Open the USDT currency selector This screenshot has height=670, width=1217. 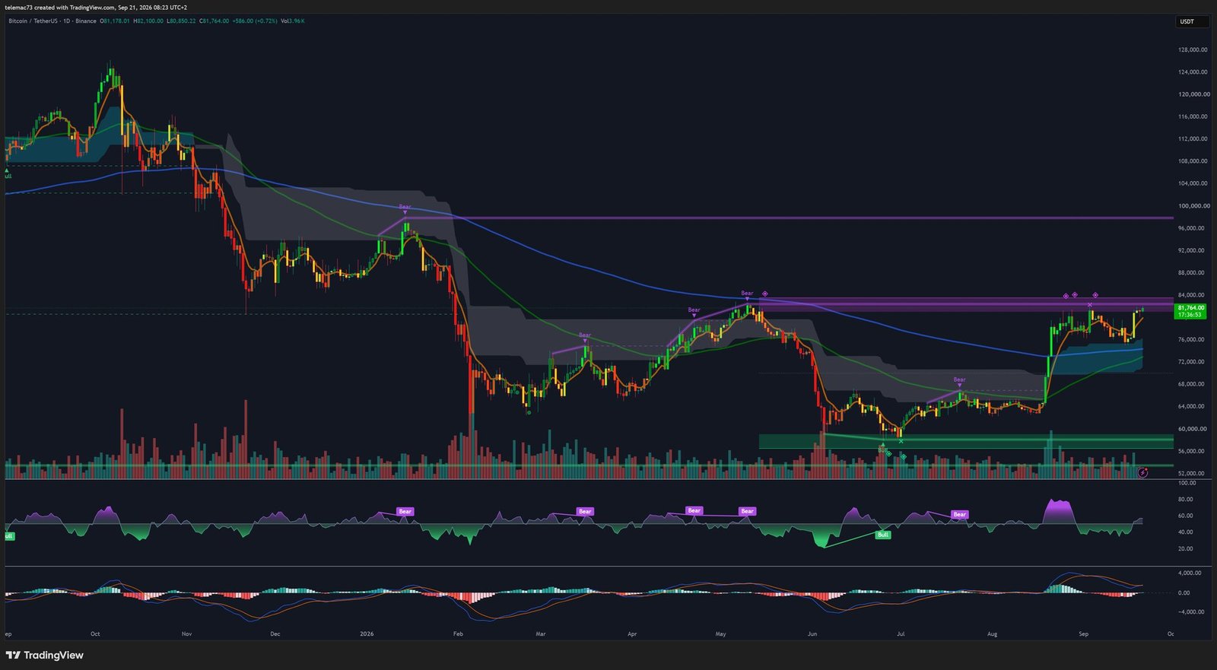(1192, 21)
